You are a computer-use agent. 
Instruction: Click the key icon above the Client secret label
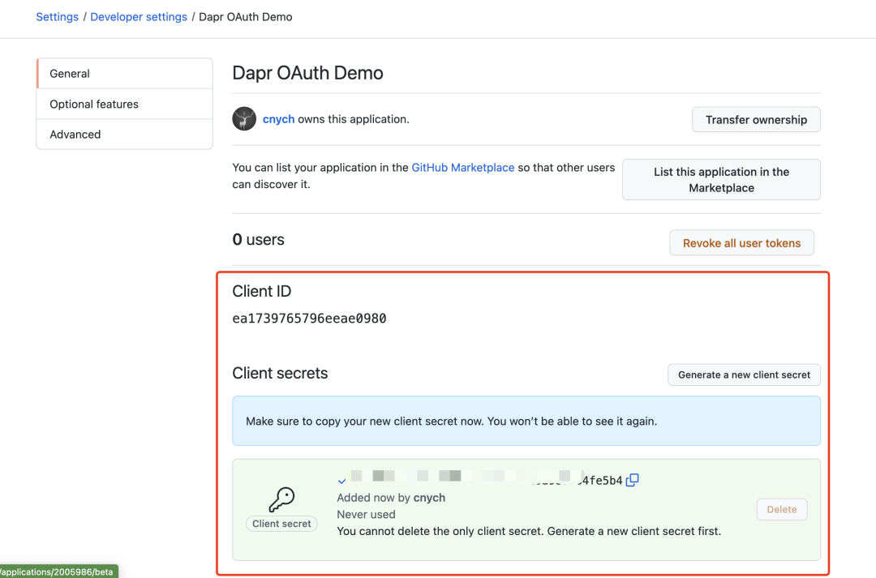click(x=281, y=499)
